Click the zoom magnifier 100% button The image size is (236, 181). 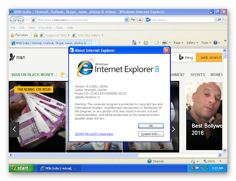point(209,162)
